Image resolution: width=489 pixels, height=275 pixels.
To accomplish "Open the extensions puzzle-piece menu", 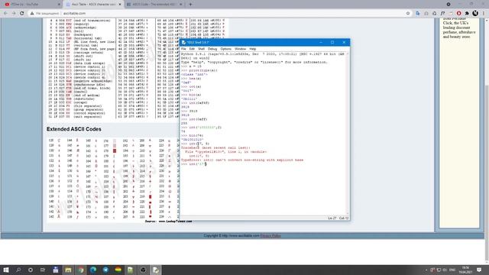I will point(467,14).
